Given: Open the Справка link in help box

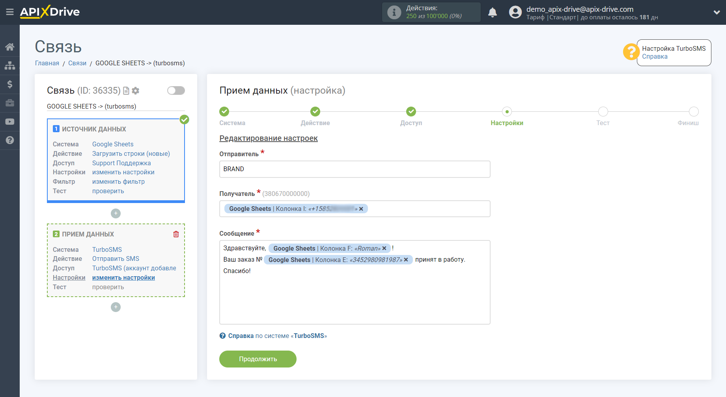Looking at the screenshot, I should 655,57.
